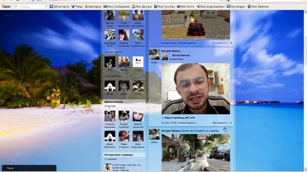
Task: Open the Мои Сообщения bookmark
Action: [117, 6]
